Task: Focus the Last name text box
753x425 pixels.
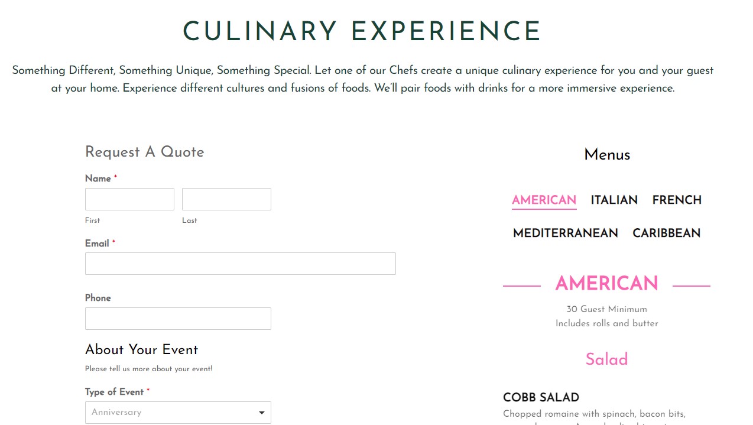Action: pyautogui.click(x=226, y=199)
